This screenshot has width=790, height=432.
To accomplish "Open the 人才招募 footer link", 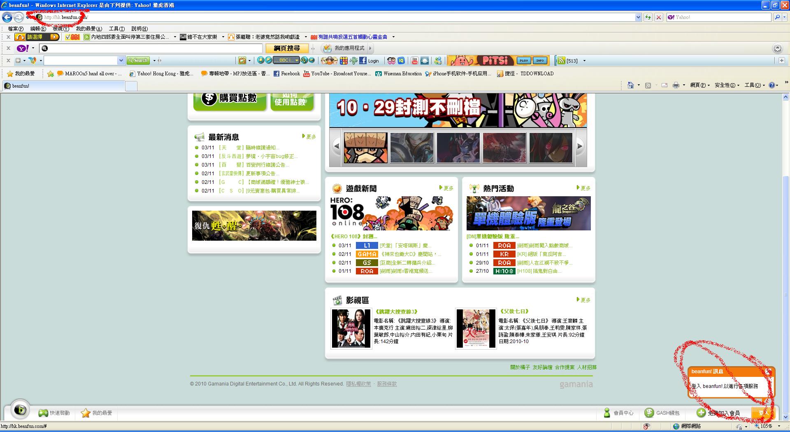I will tap(587, 367).
